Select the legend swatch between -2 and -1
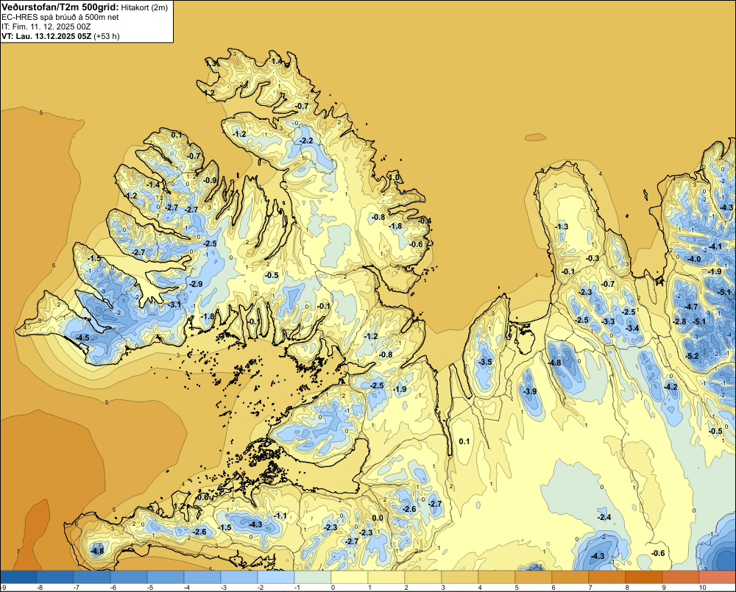Image resolution: width=736 pixels, height=592 pixels. [x=276, y=577]
